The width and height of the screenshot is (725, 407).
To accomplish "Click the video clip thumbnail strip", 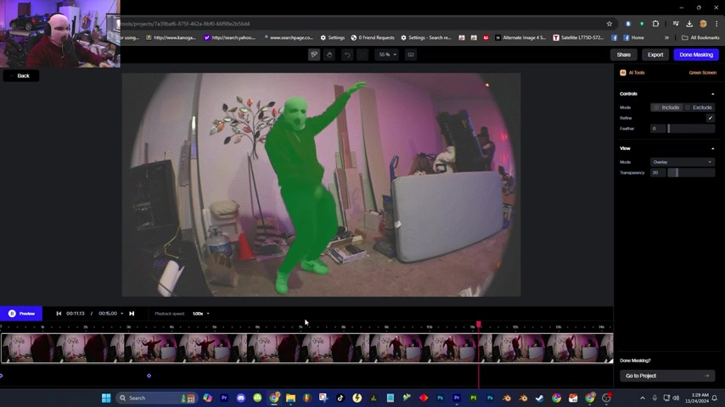I will click(x=306, y=348).
